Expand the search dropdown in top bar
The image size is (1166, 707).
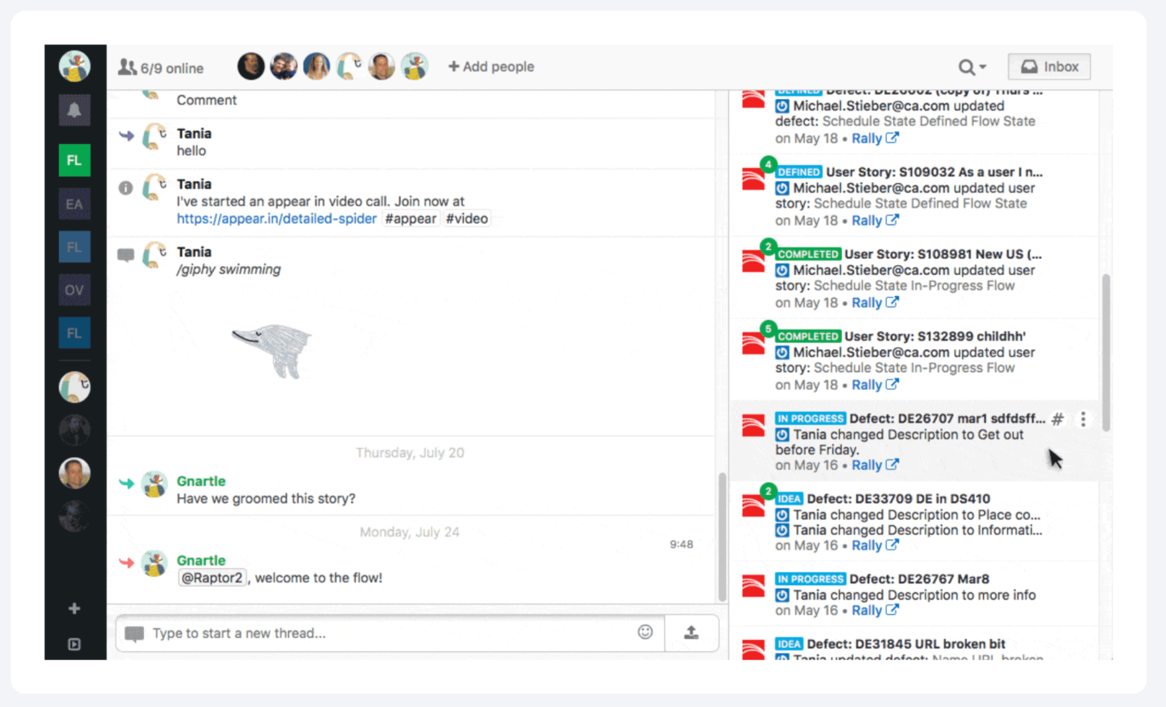click(972, 67)
